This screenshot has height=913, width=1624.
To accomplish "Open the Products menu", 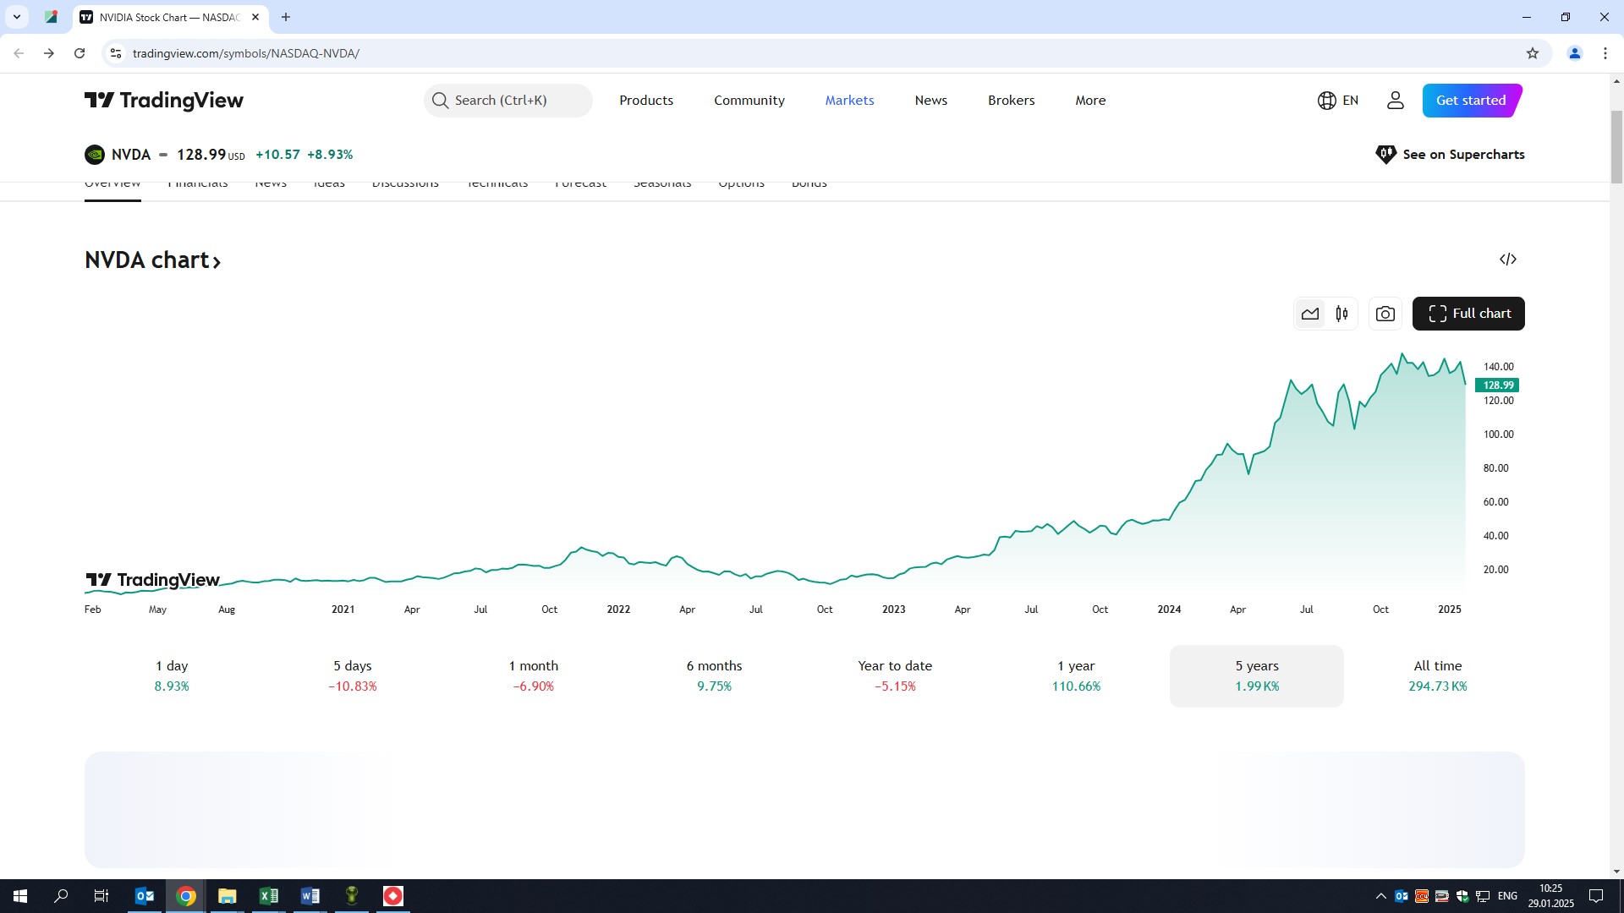I will click(646, 101).
